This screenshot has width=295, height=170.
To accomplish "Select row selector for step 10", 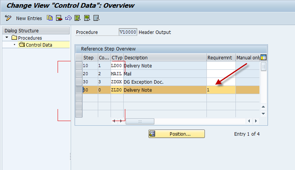I will pos(79,66).
